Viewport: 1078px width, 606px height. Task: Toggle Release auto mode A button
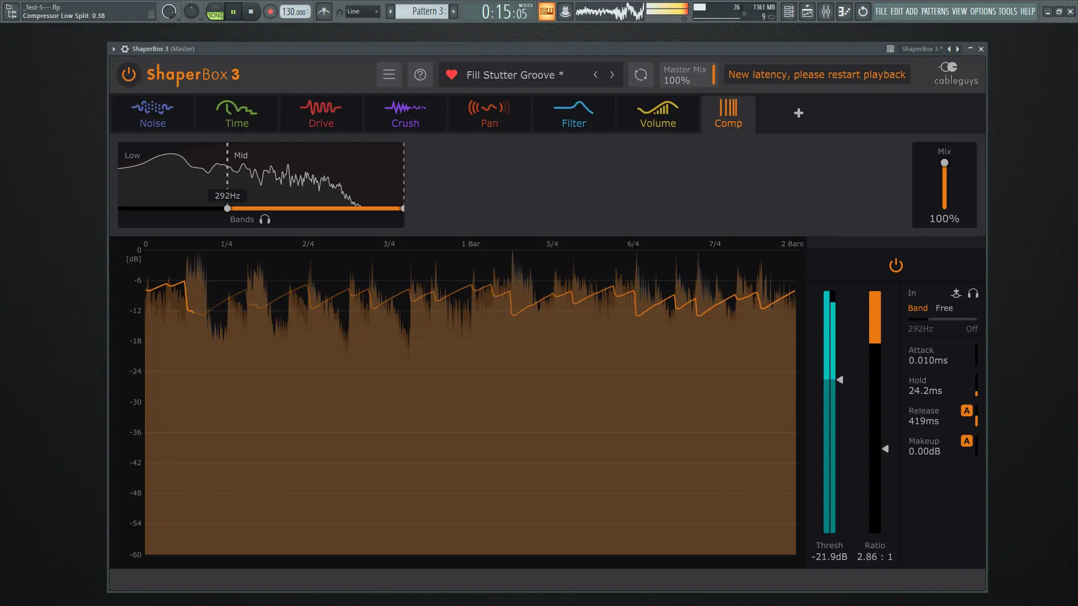pyautogui.click(x=966, y=411)
